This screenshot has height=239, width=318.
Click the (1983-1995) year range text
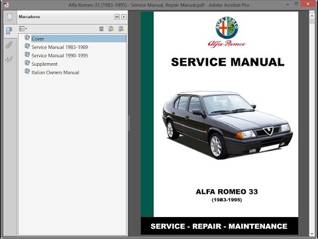point(227,200)
